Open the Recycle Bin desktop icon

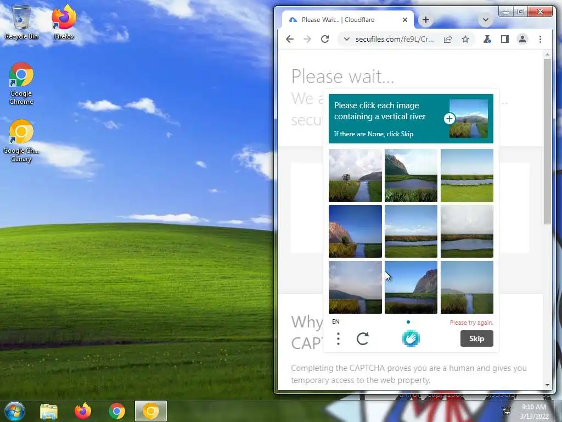(x=21, y=22)
